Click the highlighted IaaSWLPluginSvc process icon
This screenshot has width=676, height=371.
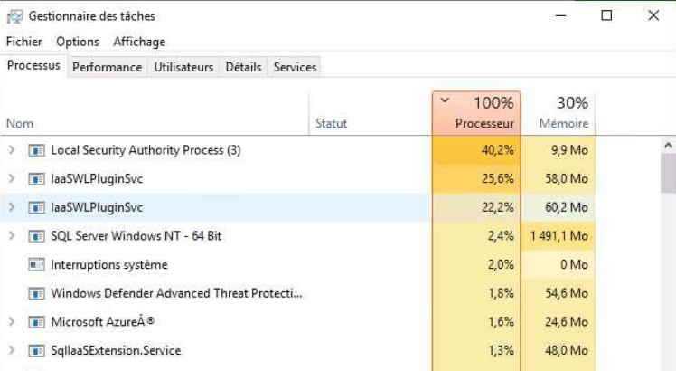(x=36, y=207)
